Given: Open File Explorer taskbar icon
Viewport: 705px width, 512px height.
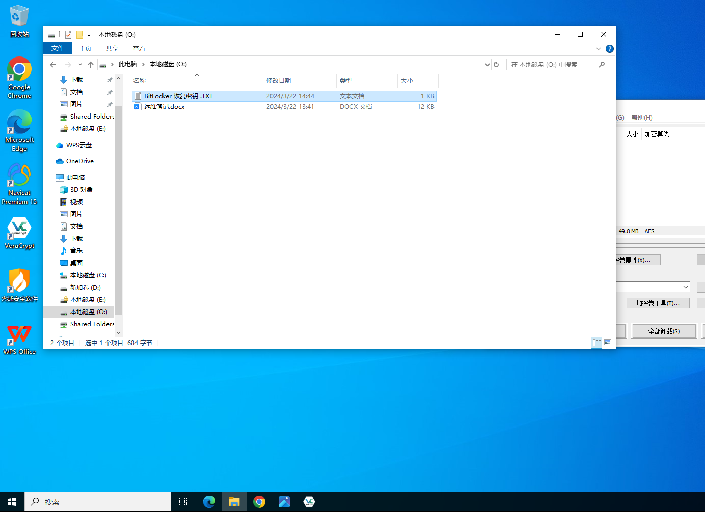Looking at the screenshot, I should (x=234, y=502).
